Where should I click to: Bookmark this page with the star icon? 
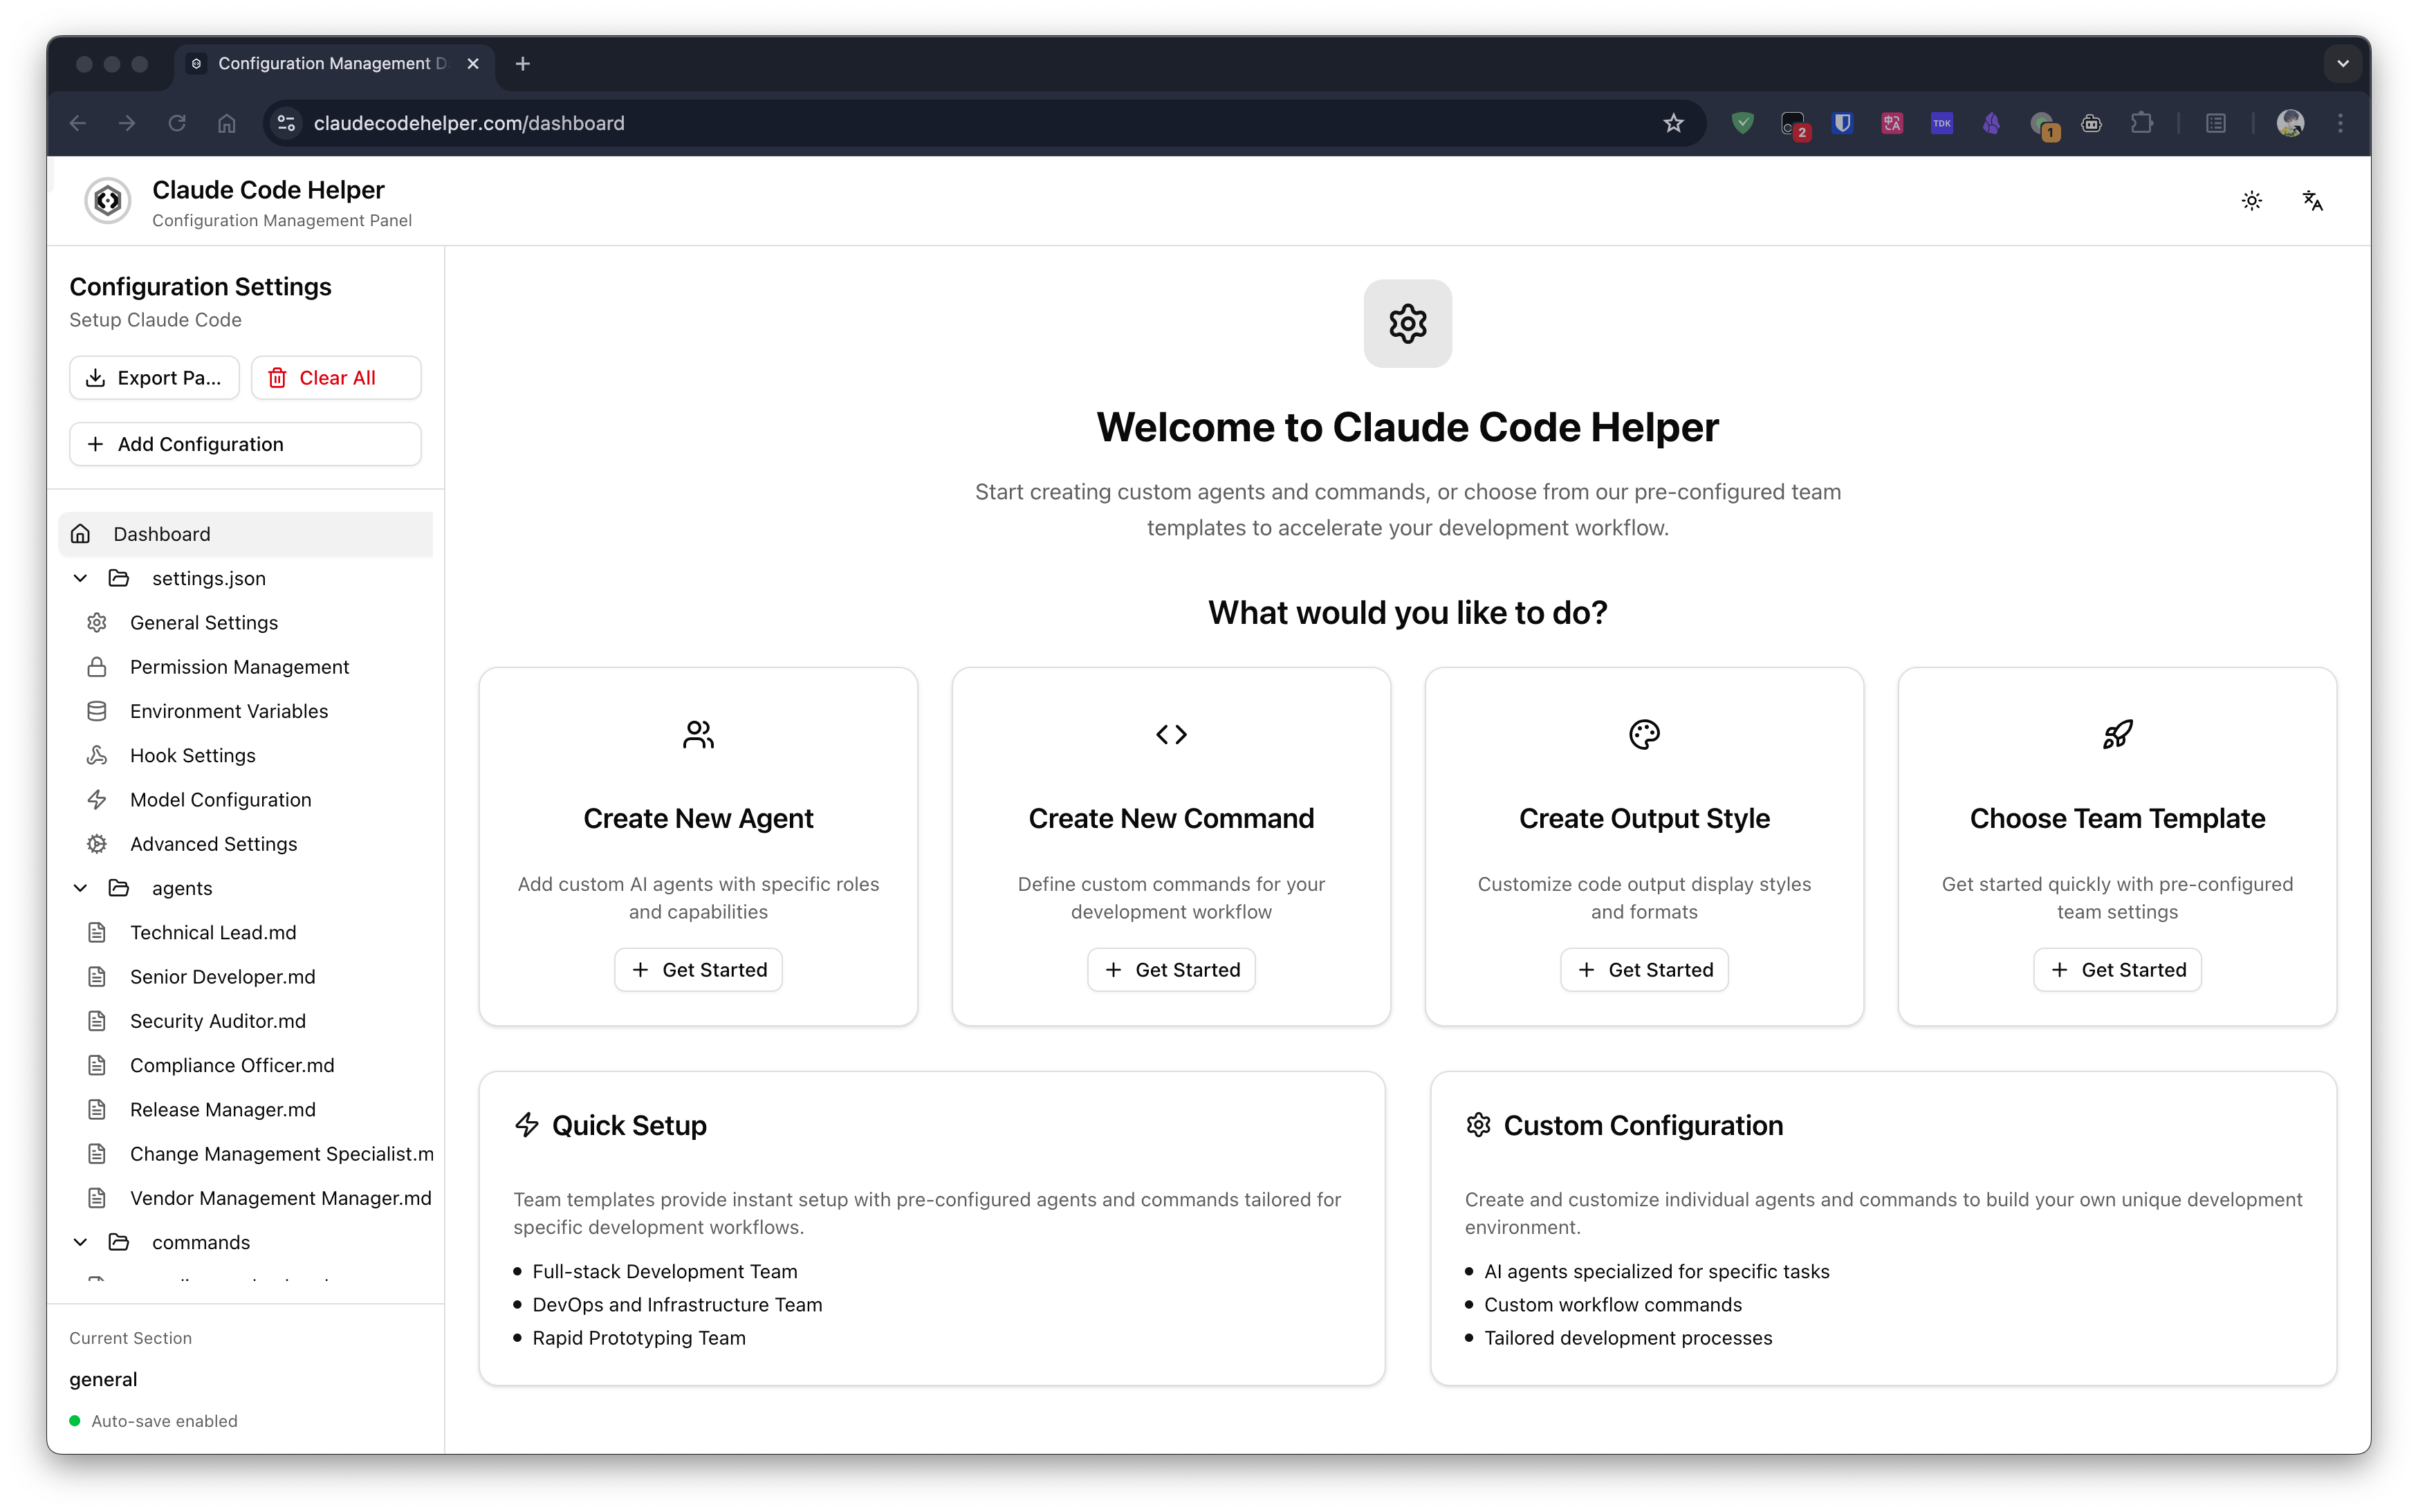(x=1673, y=123)
